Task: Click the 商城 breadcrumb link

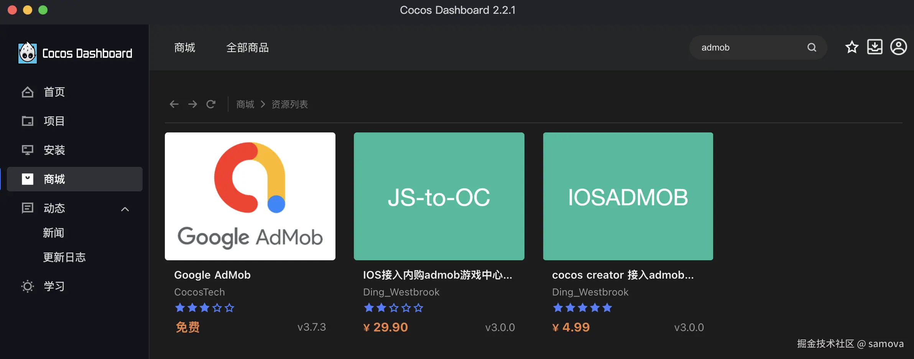Action: (244, 104)
